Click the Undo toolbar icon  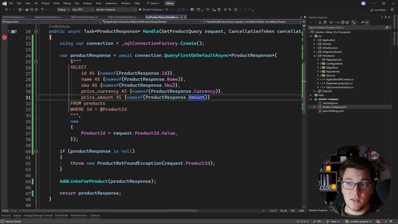click(42, 10)
